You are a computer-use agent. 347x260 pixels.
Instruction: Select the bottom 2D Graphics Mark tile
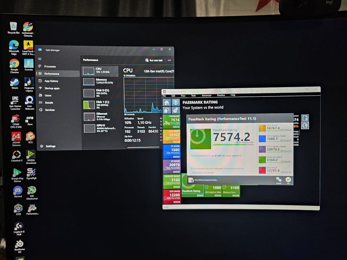pyautogui.click(x=213, y=191)
